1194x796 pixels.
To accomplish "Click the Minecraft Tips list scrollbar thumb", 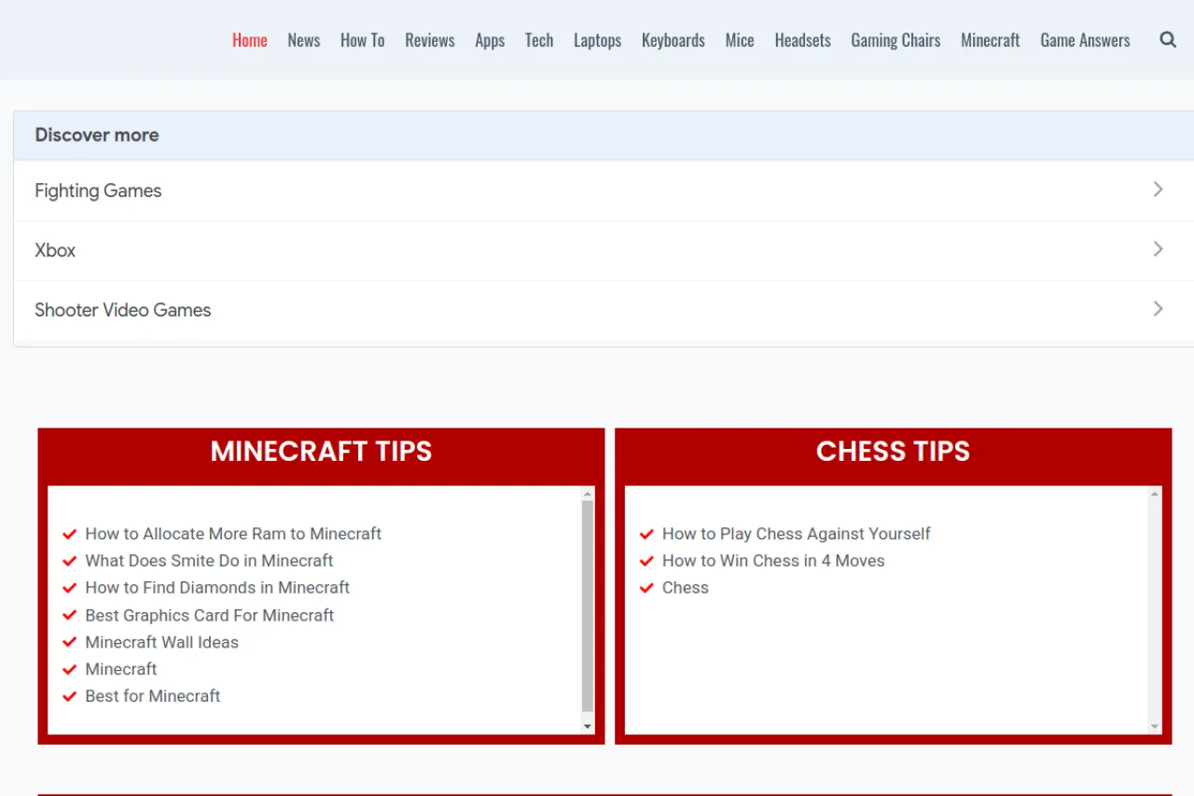I will (x=588, y=607).
